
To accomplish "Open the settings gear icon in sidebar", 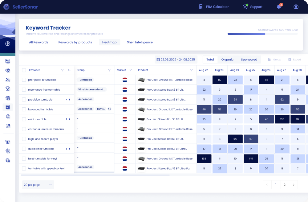I will [8, 151].
